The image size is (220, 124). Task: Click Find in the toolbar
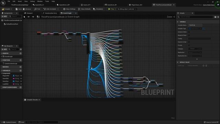[x=37, y=9]
